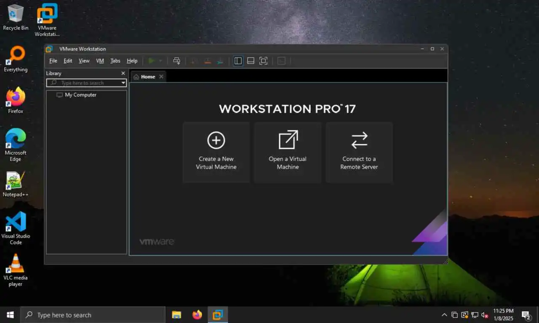Viewport: 539px width, 323px height.
Task: Click the VMware Workstation title bar icon
Action: pyautogui.click(x=49, y=49)
